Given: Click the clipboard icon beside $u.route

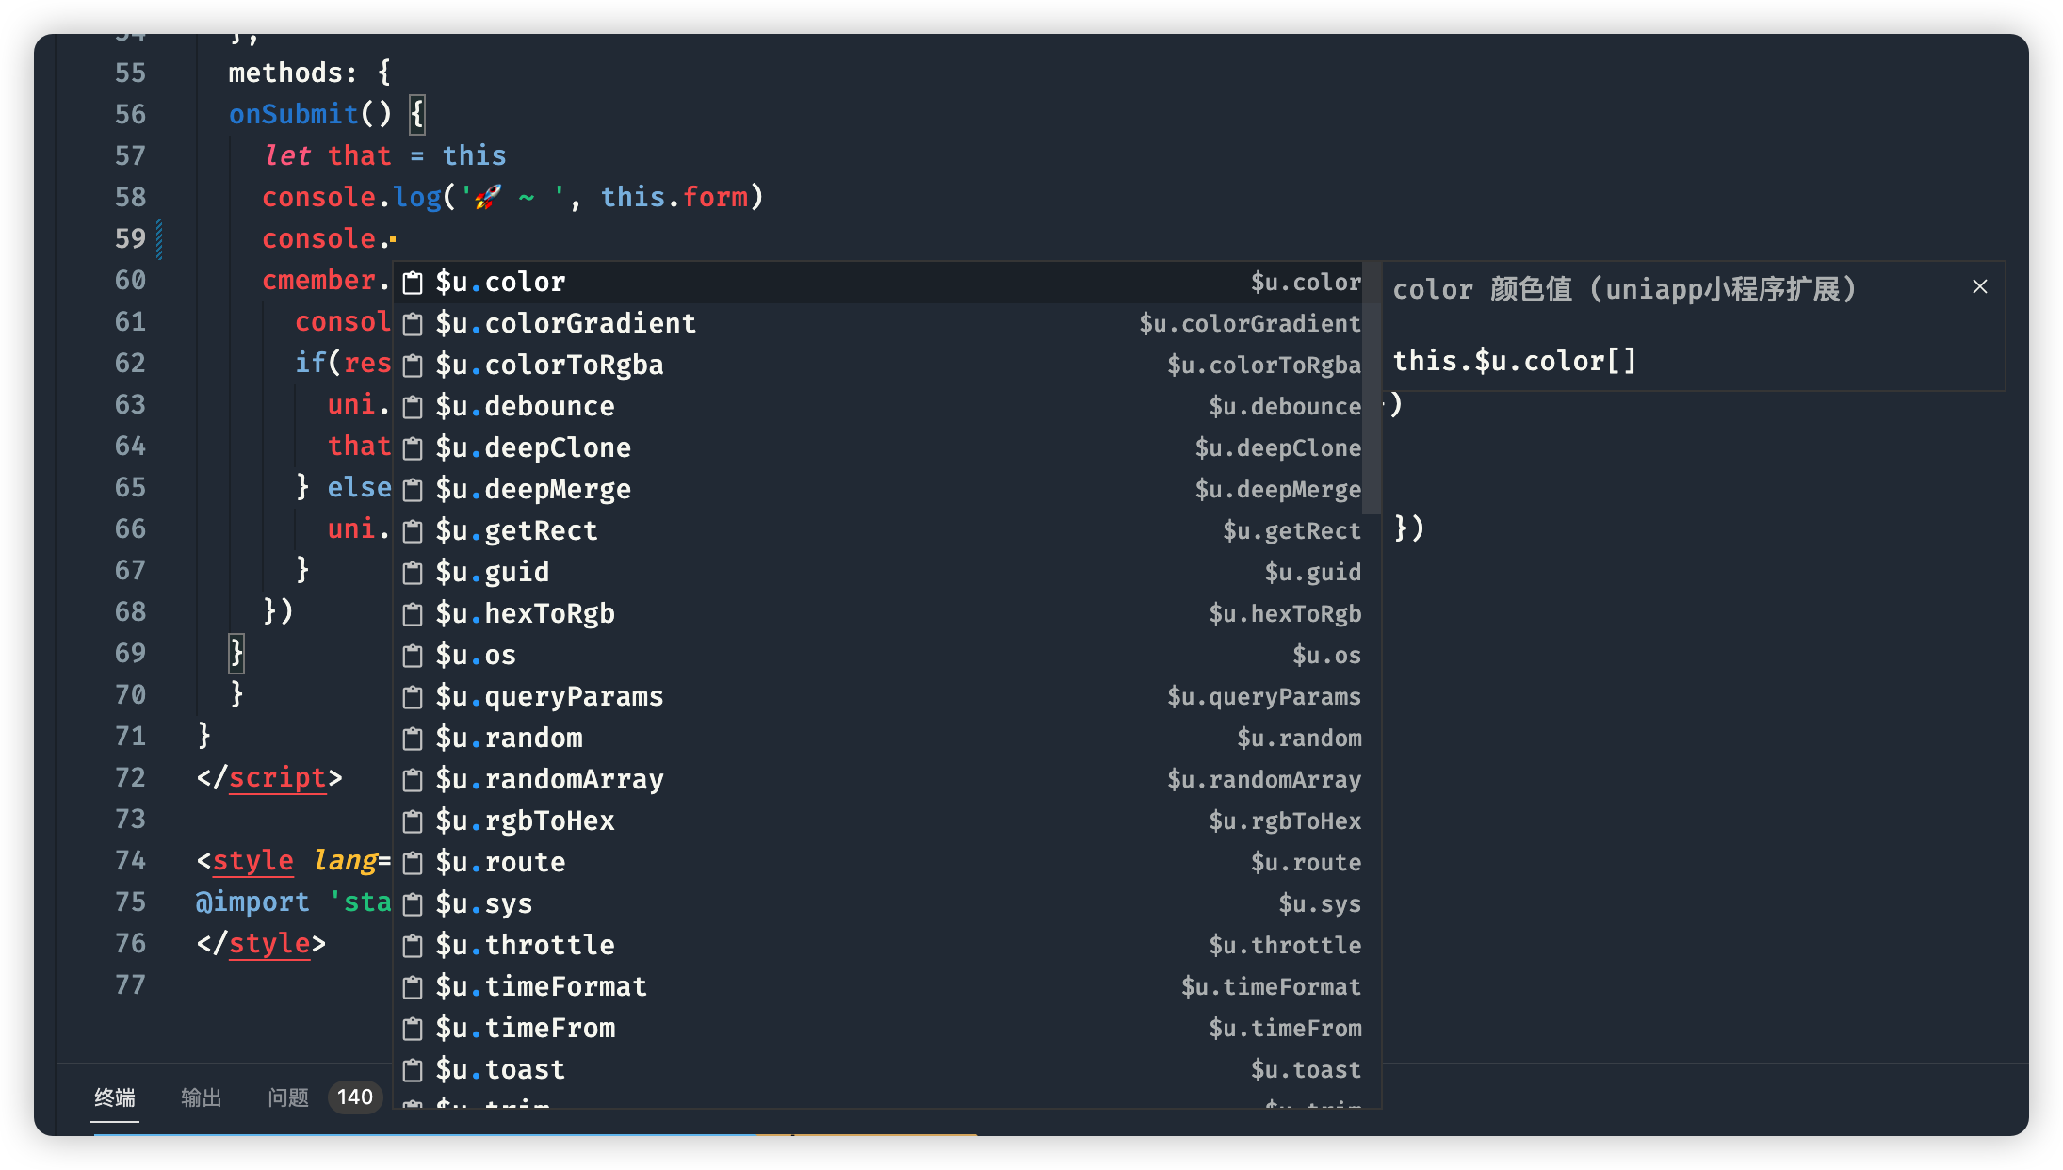Looking at the screenshot, I should (x=412, y=862).
